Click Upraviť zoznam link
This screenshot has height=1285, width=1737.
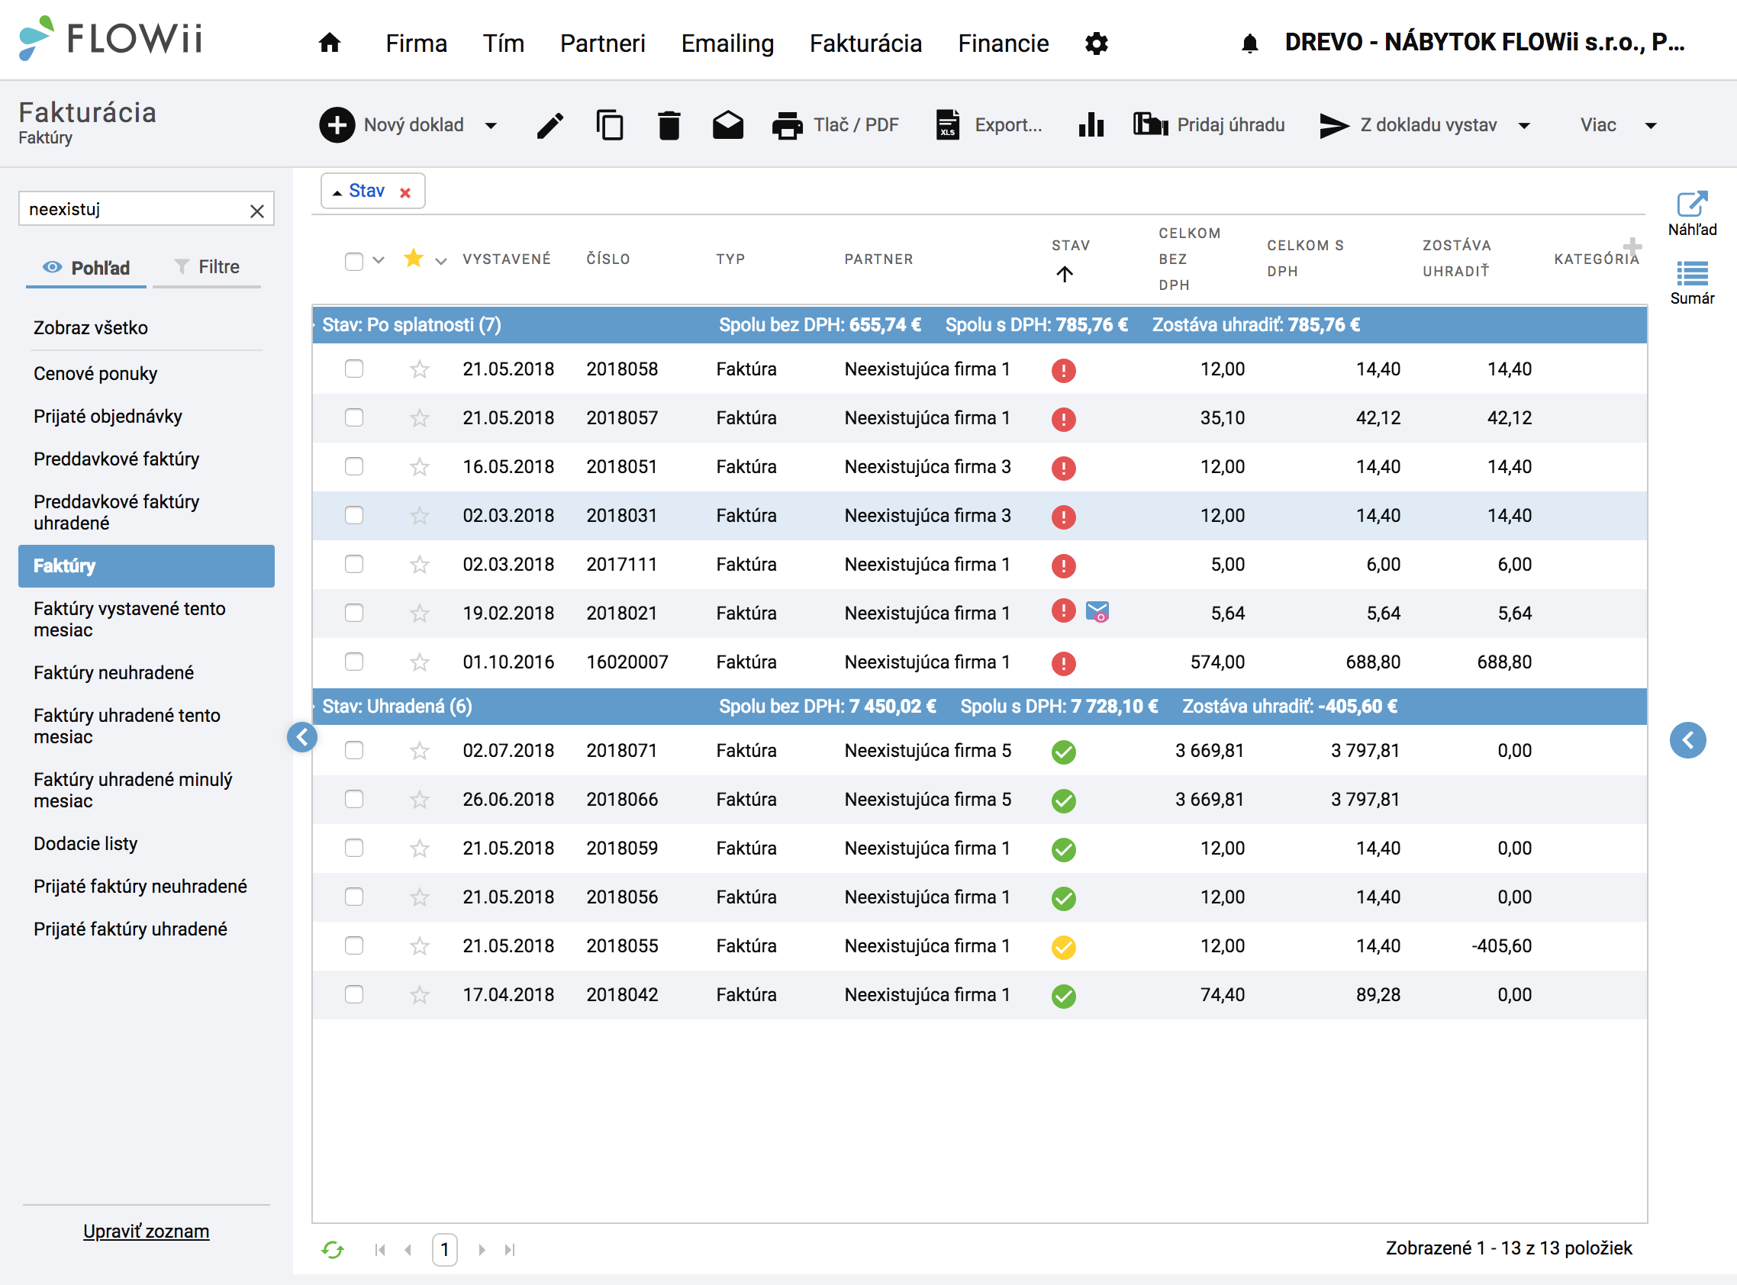pos(147,1232)
